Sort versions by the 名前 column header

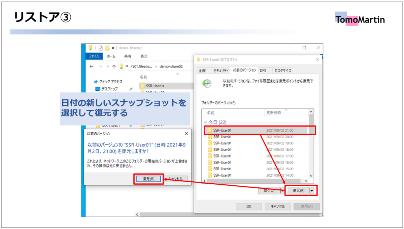coord(210,113)
